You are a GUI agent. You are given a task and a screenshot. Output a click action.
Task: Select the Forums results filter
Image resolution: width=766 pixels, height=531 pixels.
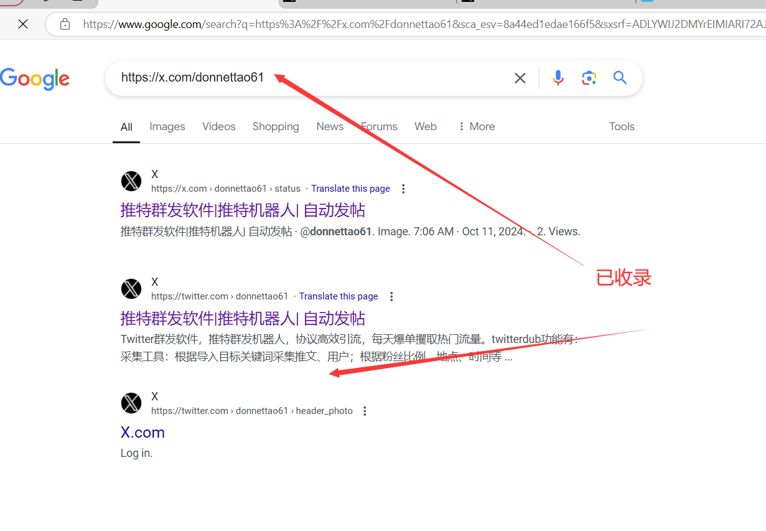378,126
